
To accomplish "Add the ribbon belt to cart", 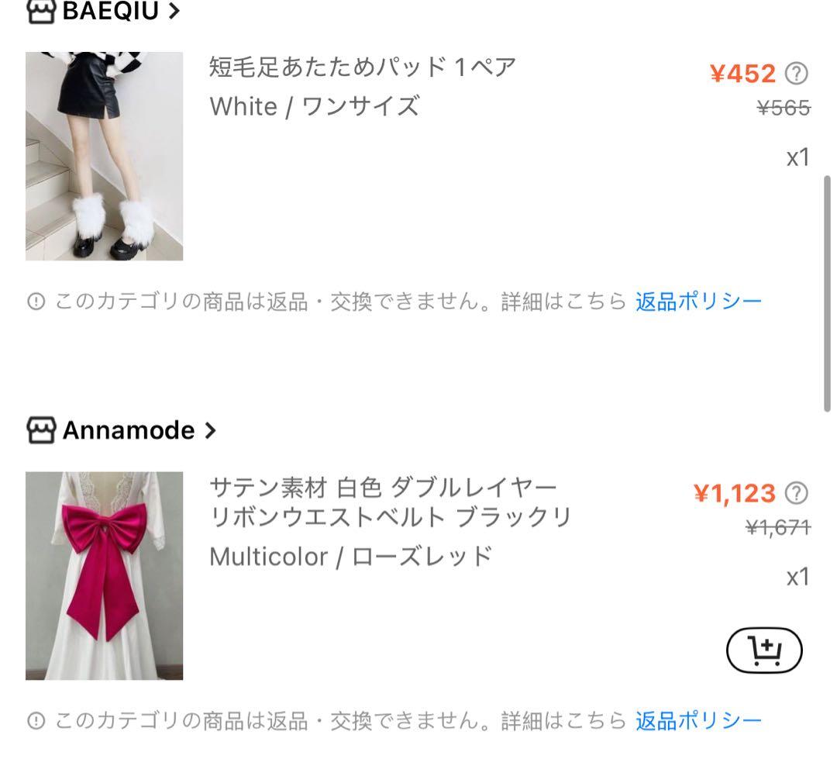I will (x=764, y=650).
